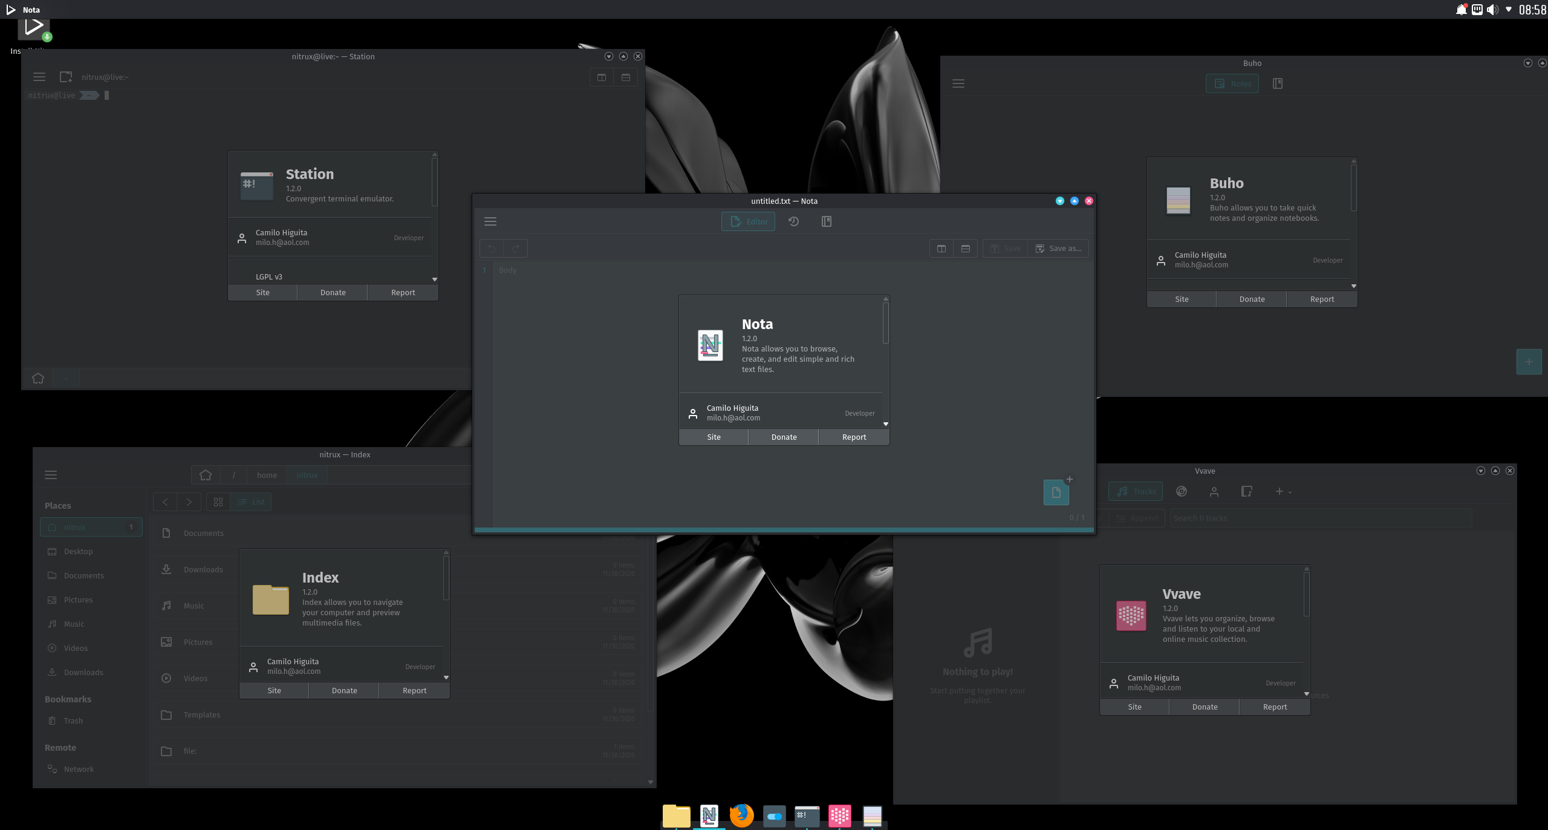This screenshot has width=1548, height=830.
Task: Switch Index to List view
Action: point(251,502)
